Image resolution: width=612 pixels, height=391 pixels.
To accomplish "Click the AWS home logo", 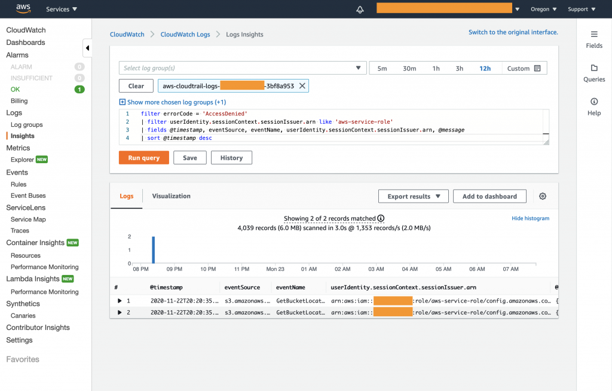I will [22, 8].
